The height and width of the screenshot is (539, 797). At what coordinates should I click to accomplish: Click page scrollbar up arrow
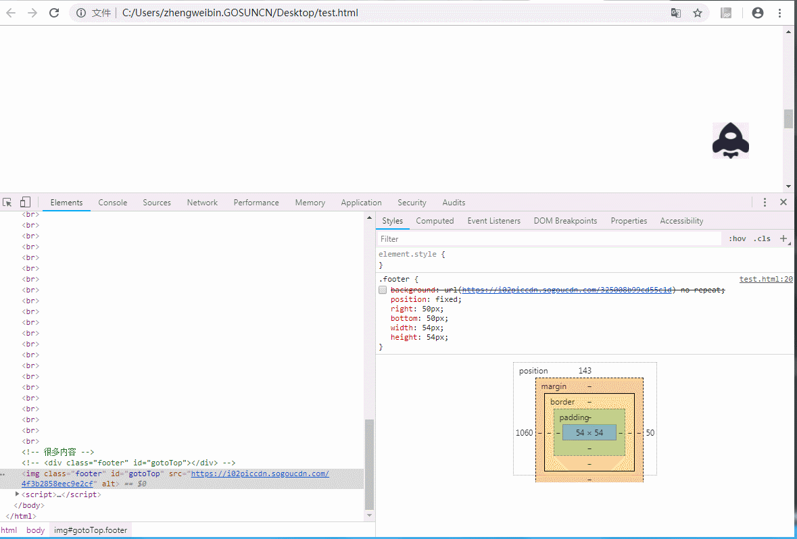click(x=788, y=32)
